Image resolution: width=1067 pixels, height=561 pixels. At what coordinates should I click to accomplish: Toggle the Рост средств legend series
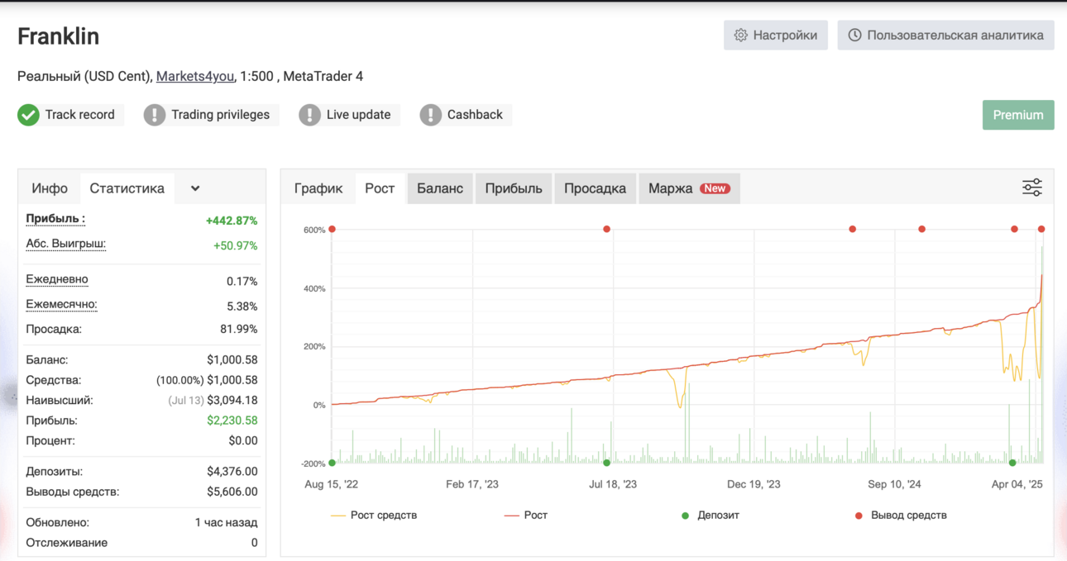pos(374,515)
